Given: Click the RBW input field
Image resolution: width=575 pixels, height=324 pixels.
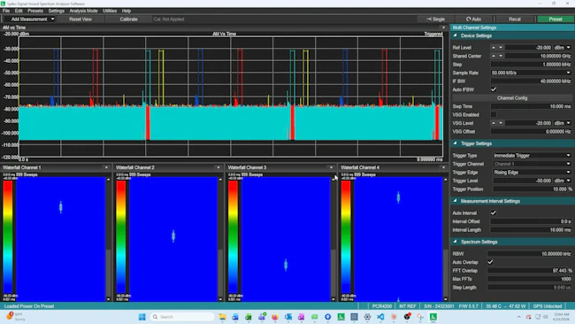Looking at the screenshot, I should point(529,254).
